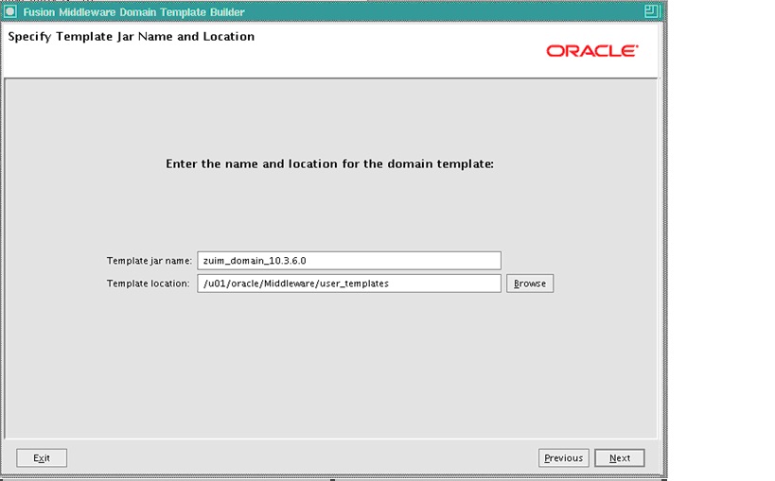Click the 'Enter the name and location' instruction
This screenshot has width=775, height=481.
pos(329,163)
